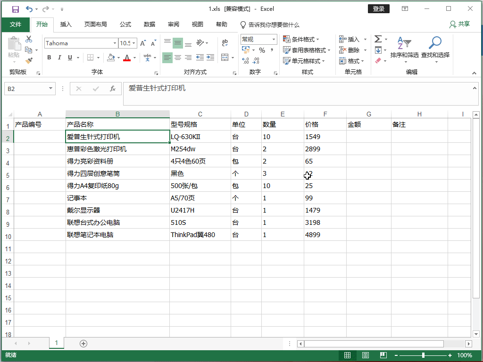Open Conditional Formatting (条件格式) dropdown
The height and width of the screenshot is (362, 483).
[x=301, y=40]
